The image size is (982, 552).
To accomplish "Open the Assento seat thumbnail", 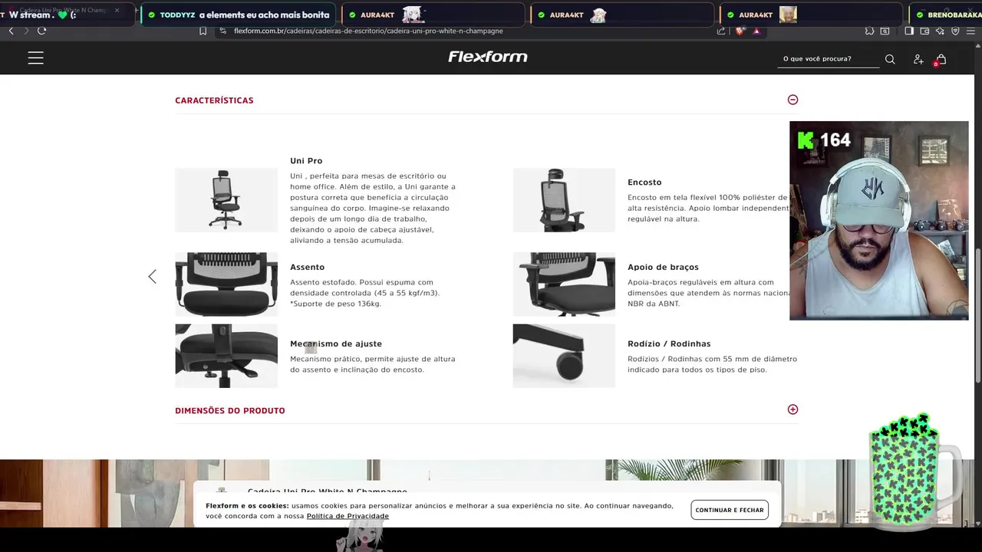I will tap(226, 284).
